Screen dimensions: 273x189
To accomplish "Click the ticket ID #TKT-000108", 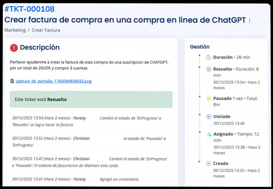I will coord(29,9).
